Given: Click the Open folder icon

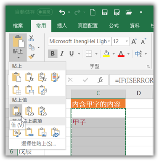Looking at the screenshot, I should tap(129, 12).
